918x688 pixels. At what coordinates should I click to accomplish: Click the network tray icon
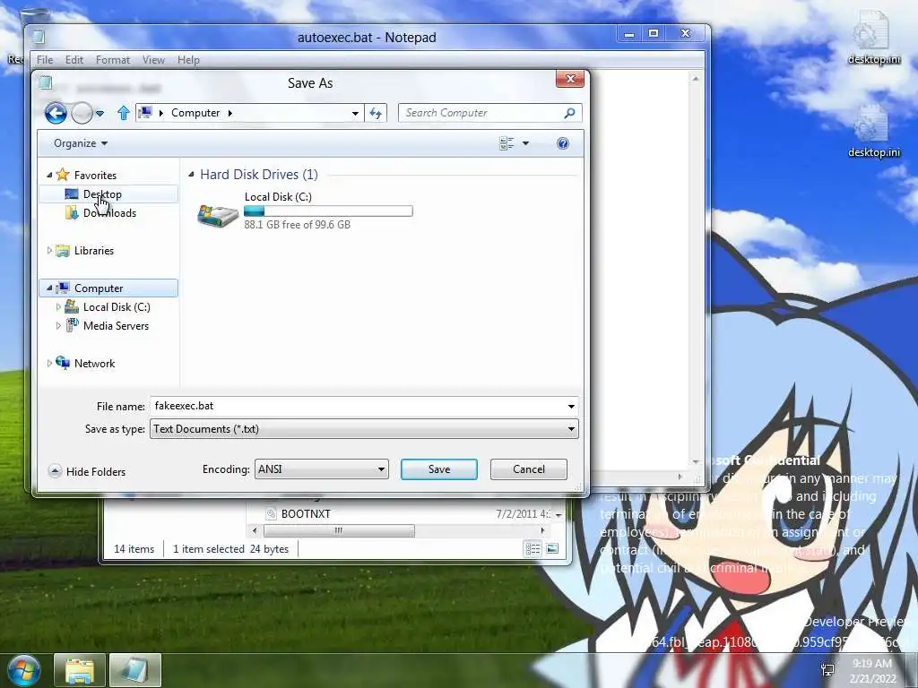tap(827, 670)
